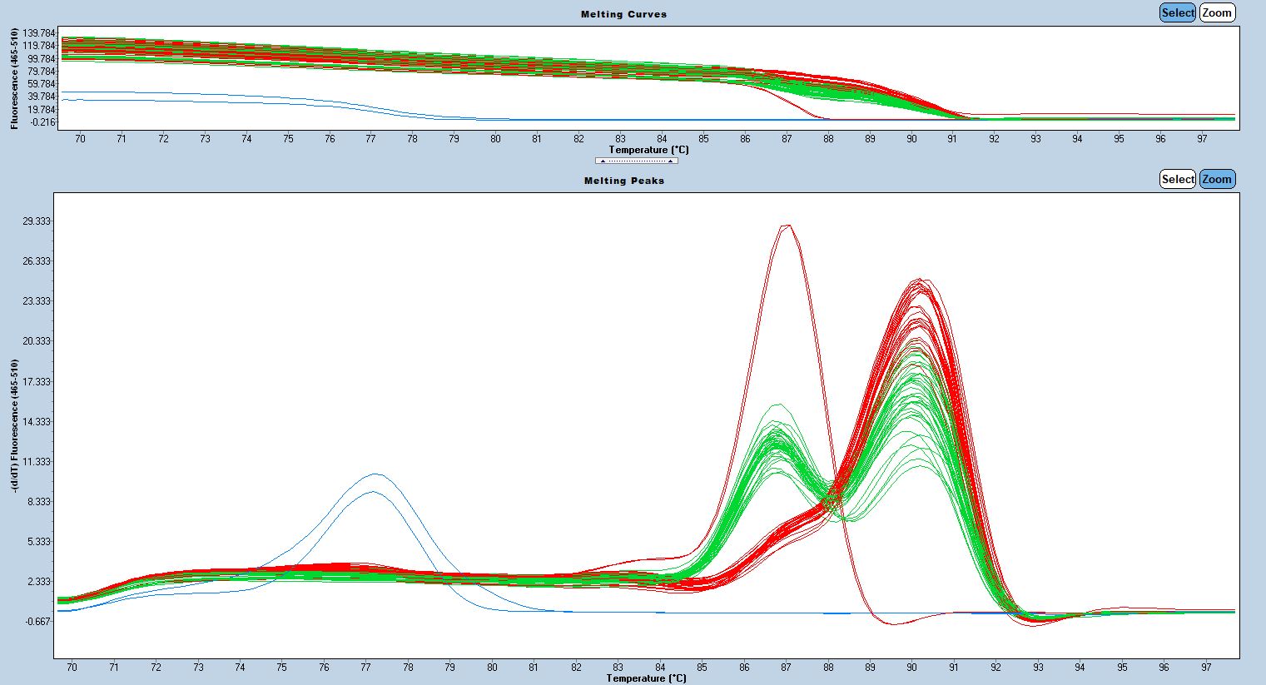Viewport: 1266px width, 685px height.
Task: Click the blue curves in Melting Curves chart
Action: [x=250, y=95]
